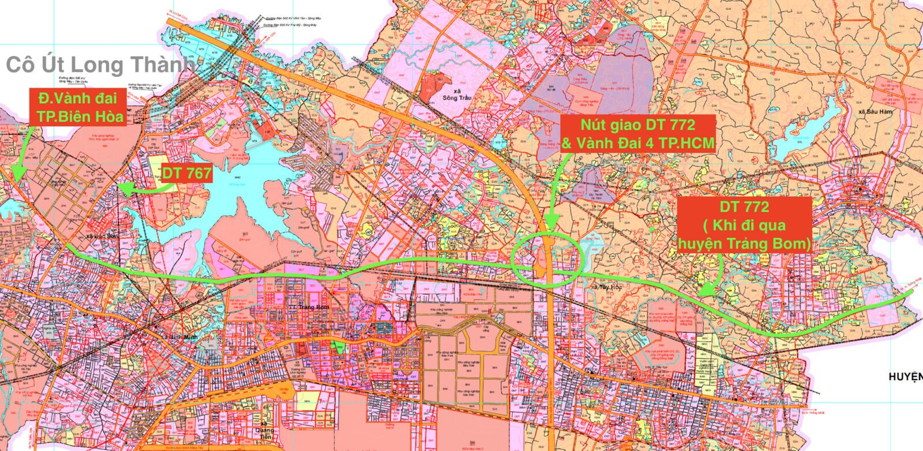This screenshot has width=923, height=451.
Task: Click the green arrow pointing to the interchange
Action: (555, 190)
